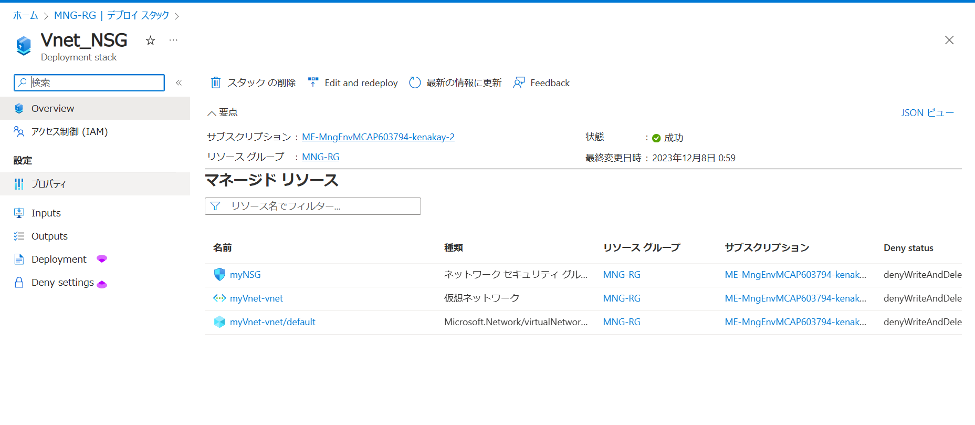Sort by the 名前 column header
Screen dimensions: 975x425
coord(223,247)
